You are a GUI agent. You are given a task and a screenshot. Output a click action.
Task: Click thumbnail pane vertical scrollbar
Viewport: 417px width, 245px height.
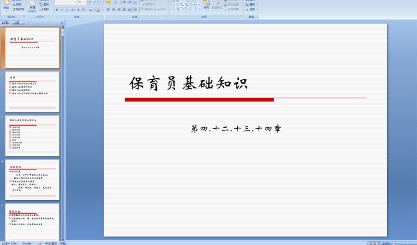63,133
